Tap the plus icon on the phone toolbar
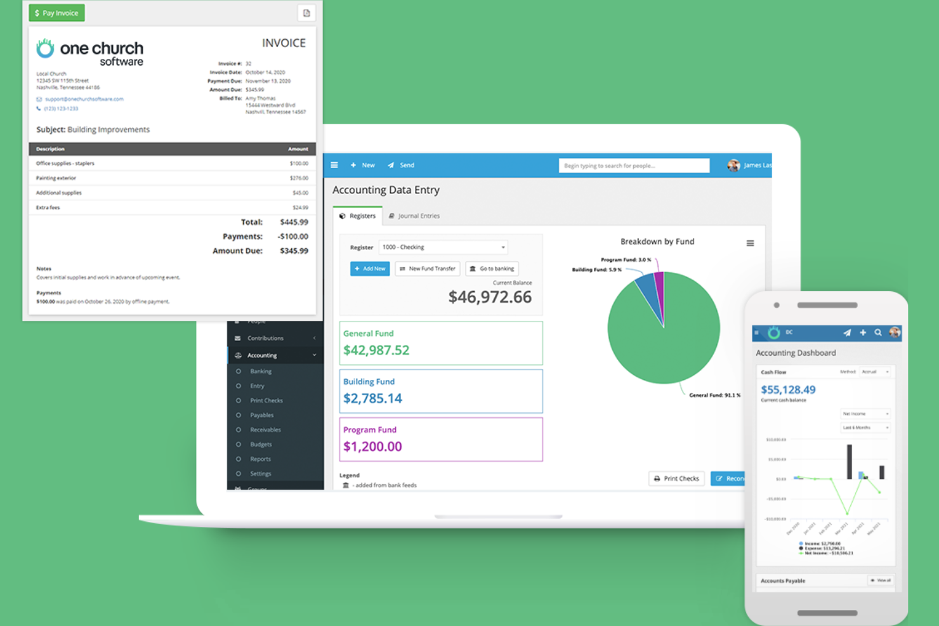 [x=863, y=332]
